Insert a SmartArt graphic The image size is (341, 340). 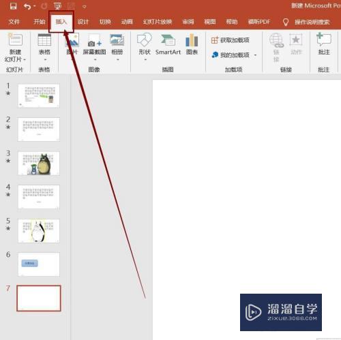click(168, 44)
